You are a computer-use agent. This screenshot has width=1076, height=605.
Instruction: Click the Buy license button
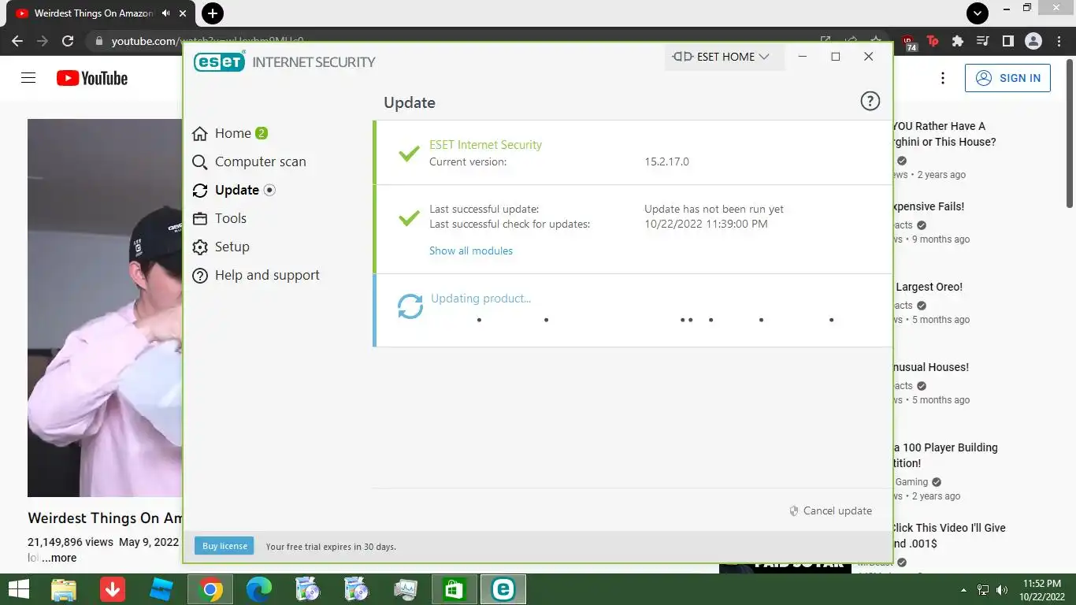(x=224, y=546)
